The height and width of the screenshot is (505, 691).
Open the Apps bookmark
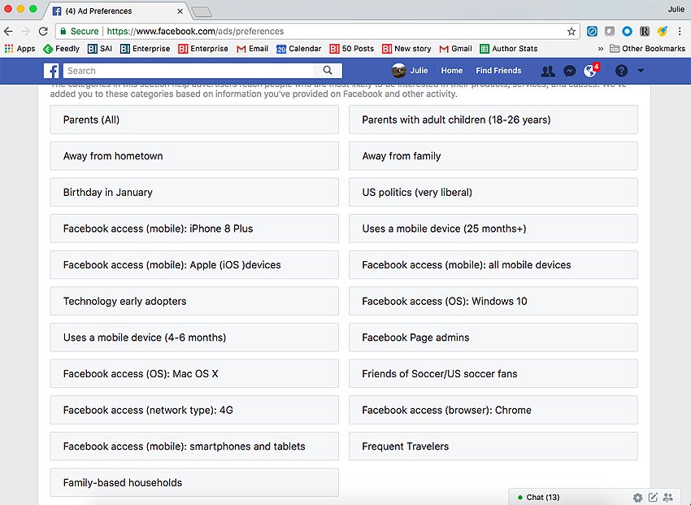coord(20,49)
